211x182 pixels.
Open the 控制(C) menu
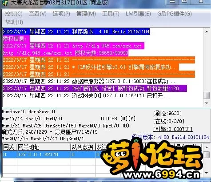pyautogui.click(x=14, y=14)
